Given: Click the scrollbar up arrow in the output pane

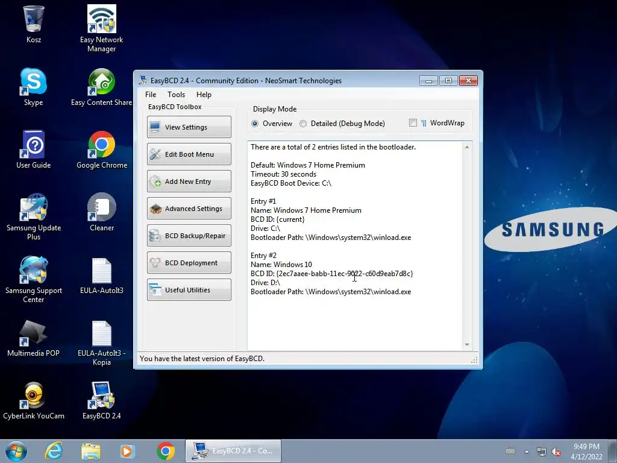Looking at the screenshot, I should 467,147.
